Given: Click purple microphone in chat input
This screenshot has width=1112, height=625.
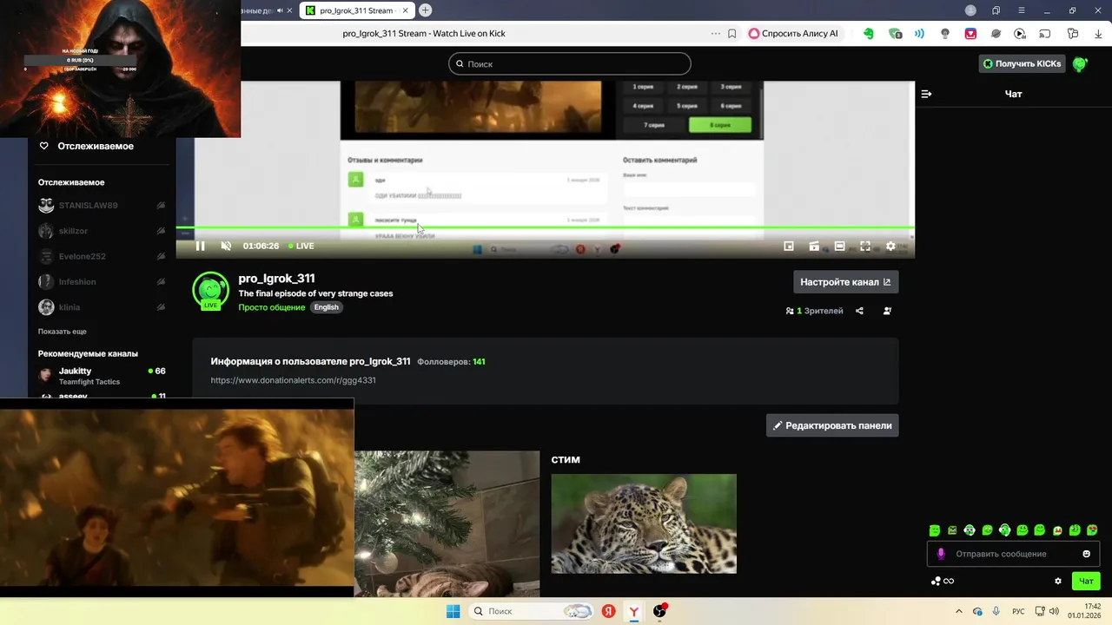Looking at the screenshot, I should [940, 554].
